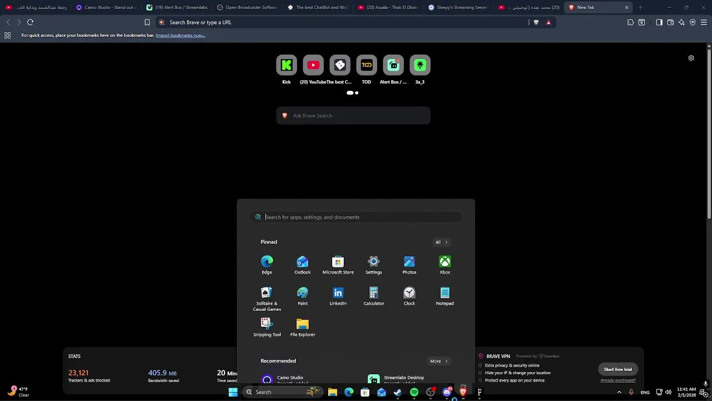Open Clock pinned app
Screen dimensions: 712x401
(x=409, y=296)
